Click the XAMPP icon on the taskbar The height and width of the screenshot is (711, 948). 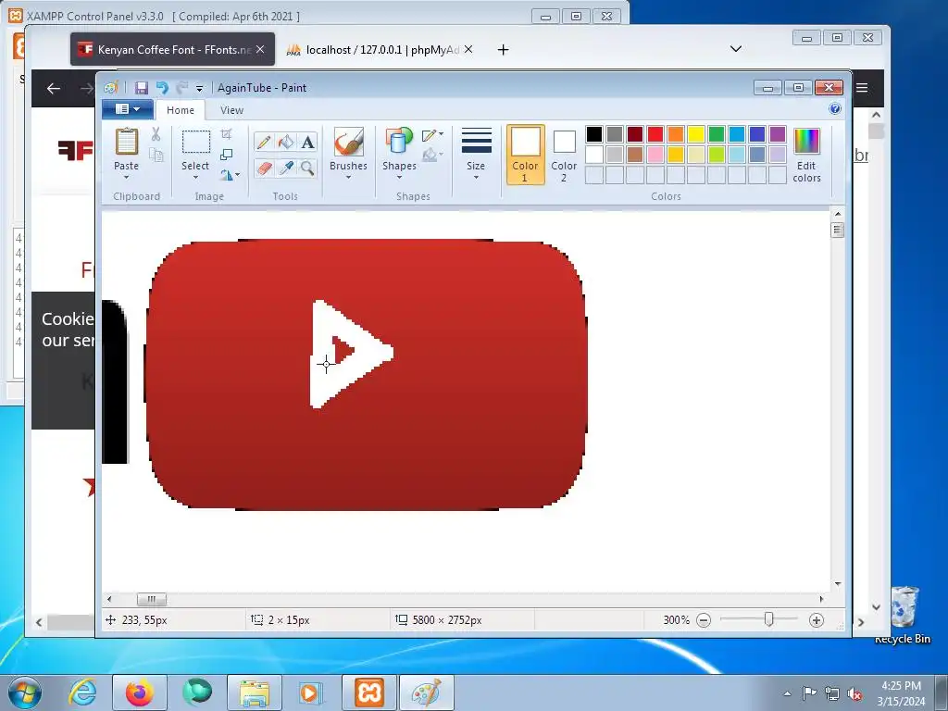click(368, 692)
